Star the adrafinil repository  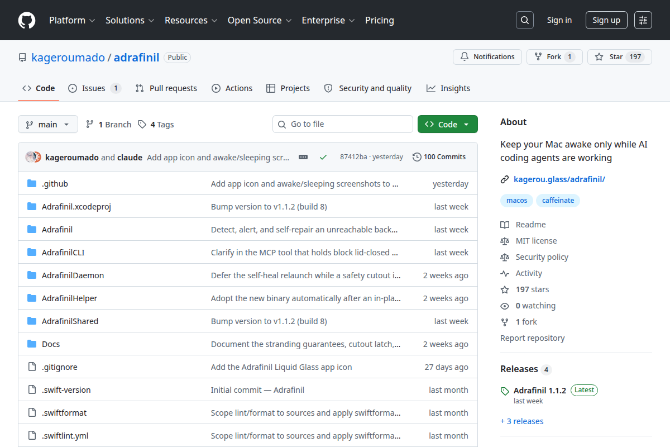point(619,57)
